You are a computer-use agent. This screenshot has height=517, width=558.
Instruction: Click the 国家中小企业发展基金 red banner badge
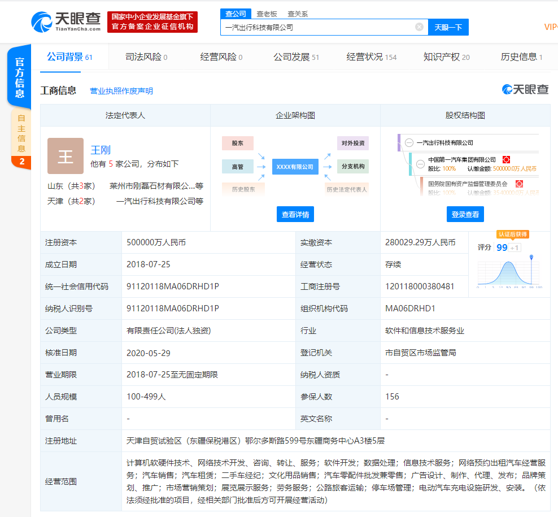(152, 21)
